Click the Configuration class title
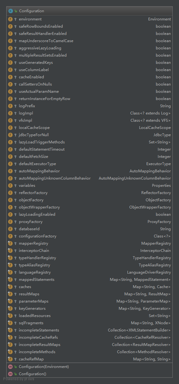 tap(31, 11)
